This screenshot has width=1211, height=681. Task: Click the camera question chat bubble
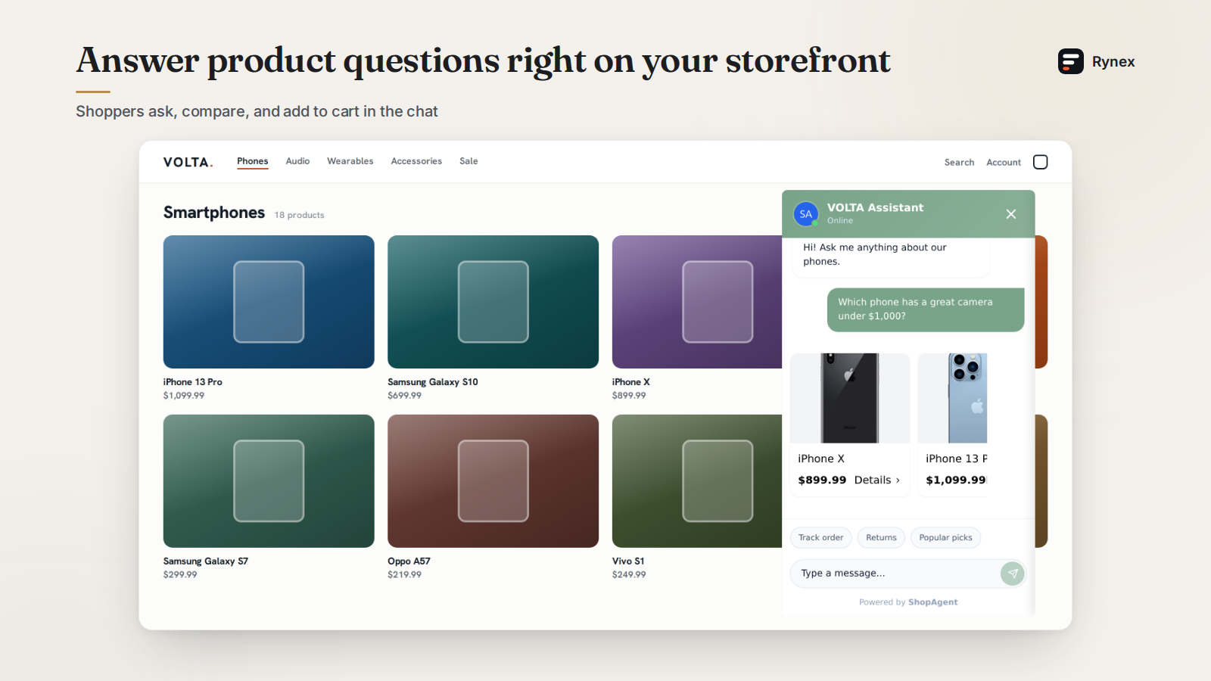point(926,309)
